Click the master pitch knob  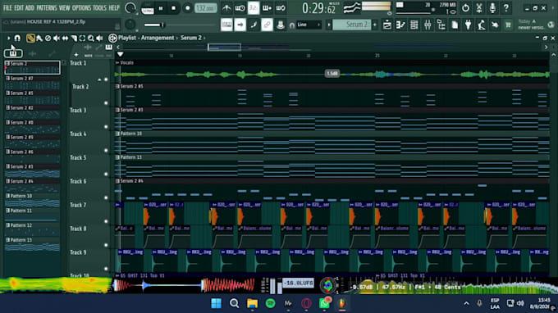pos(130,24)
